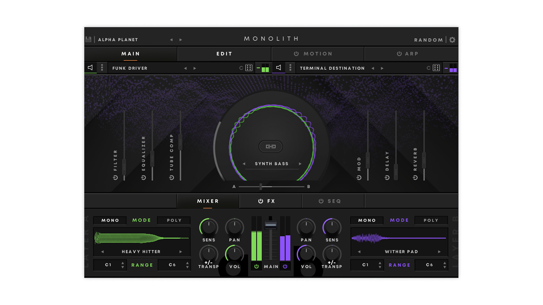Click the dice randomize icon for Funk Driver
Image resolution: width=543 pixels, height=305 pixels.
pyautogui.click(x=249, y=68)
